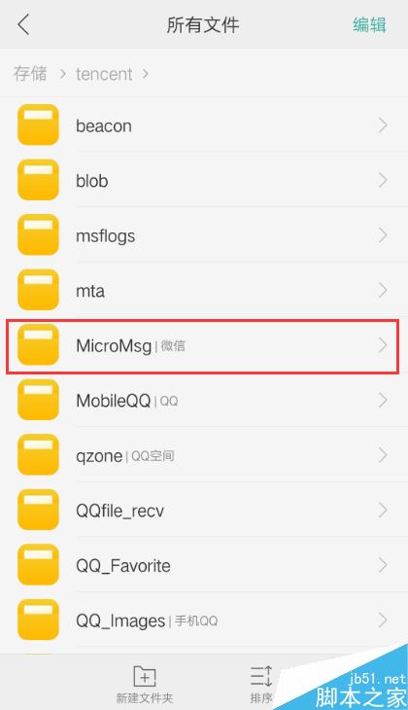This screenshot has height=710, width=408.
Task: Tap the 编辑 edit button
Action: coord(369,24)
